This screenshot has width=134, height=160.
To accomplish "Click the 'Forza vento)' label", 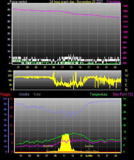I will [x=18, y=2].
